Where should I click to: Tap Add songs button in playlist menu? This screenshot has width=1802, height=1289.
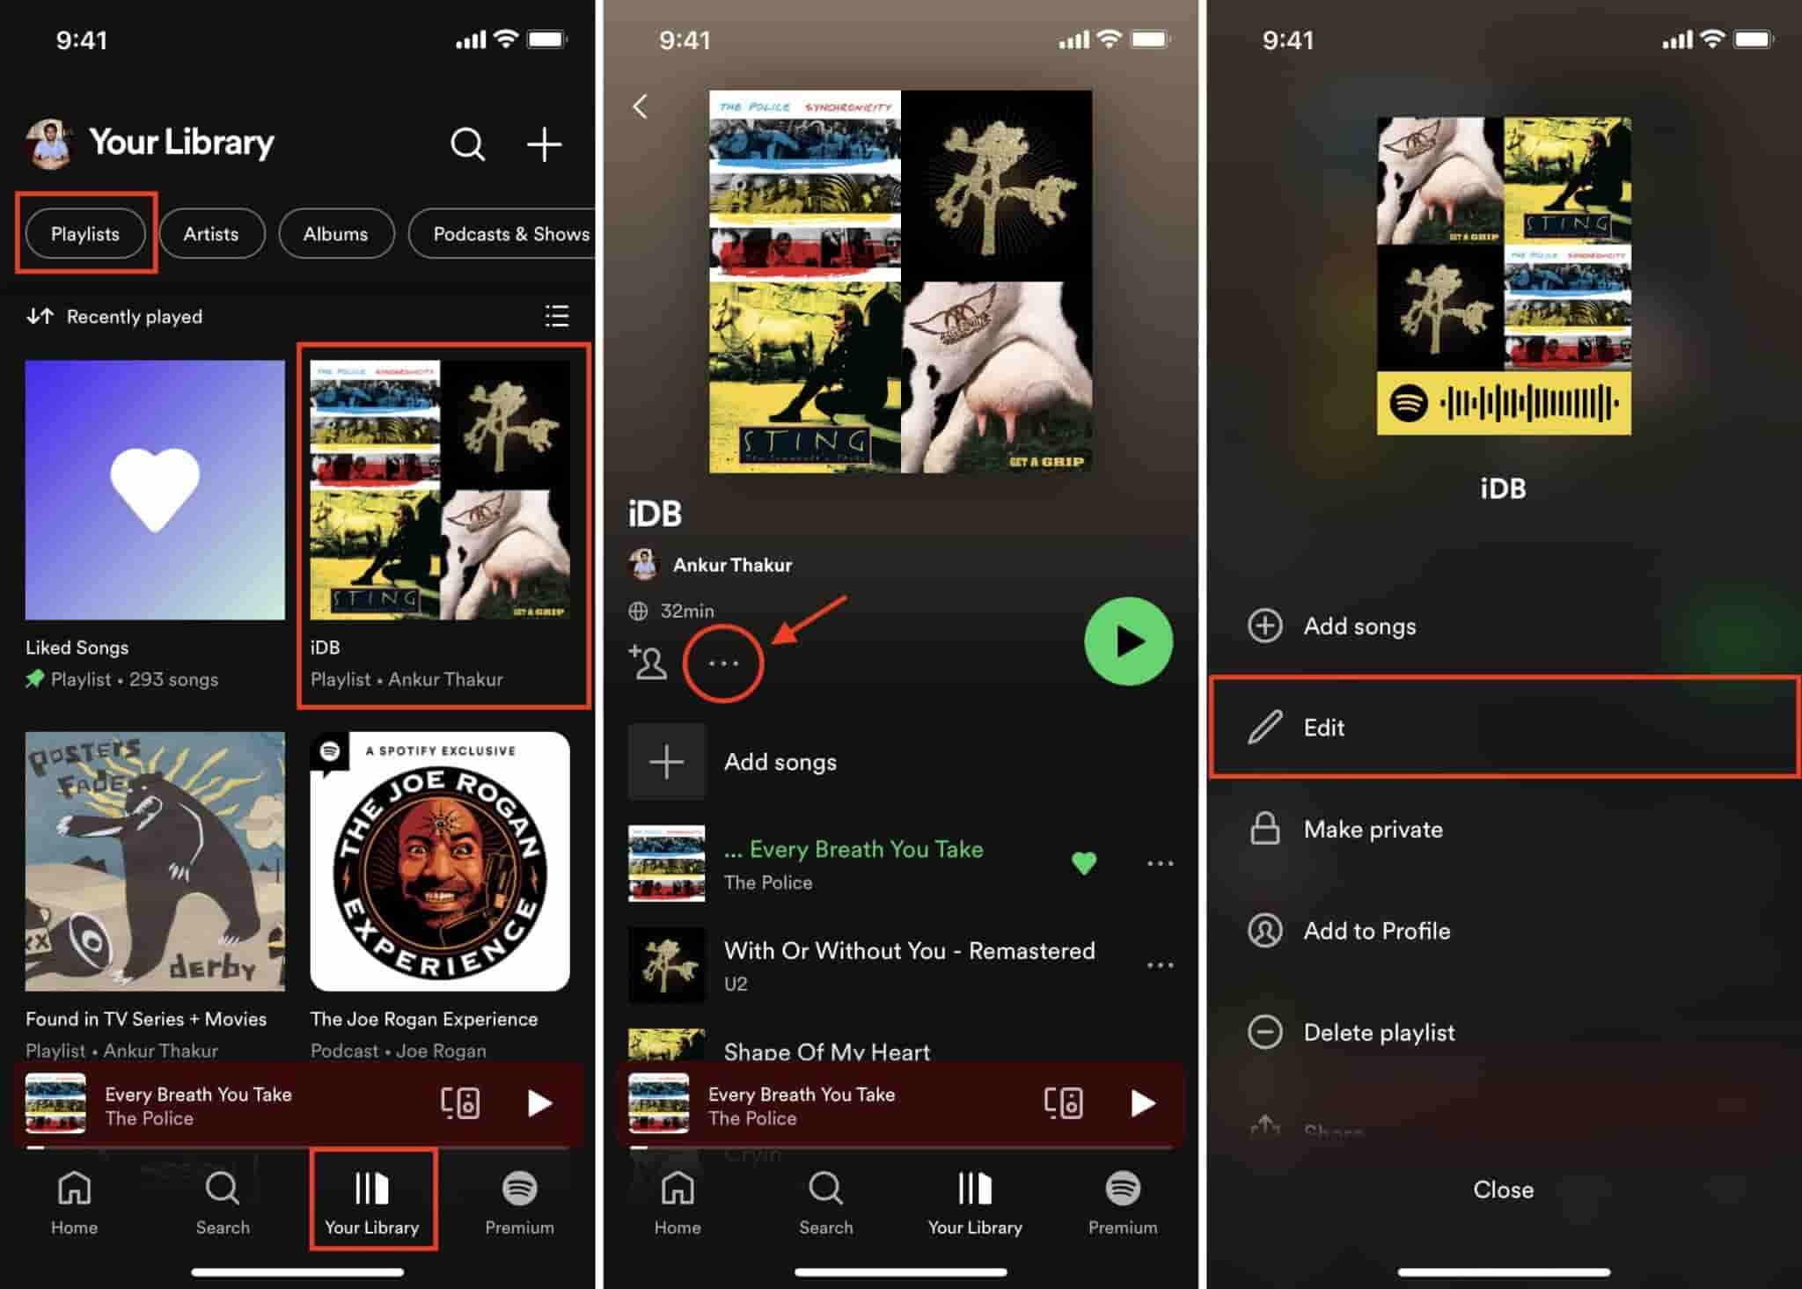1504,626
